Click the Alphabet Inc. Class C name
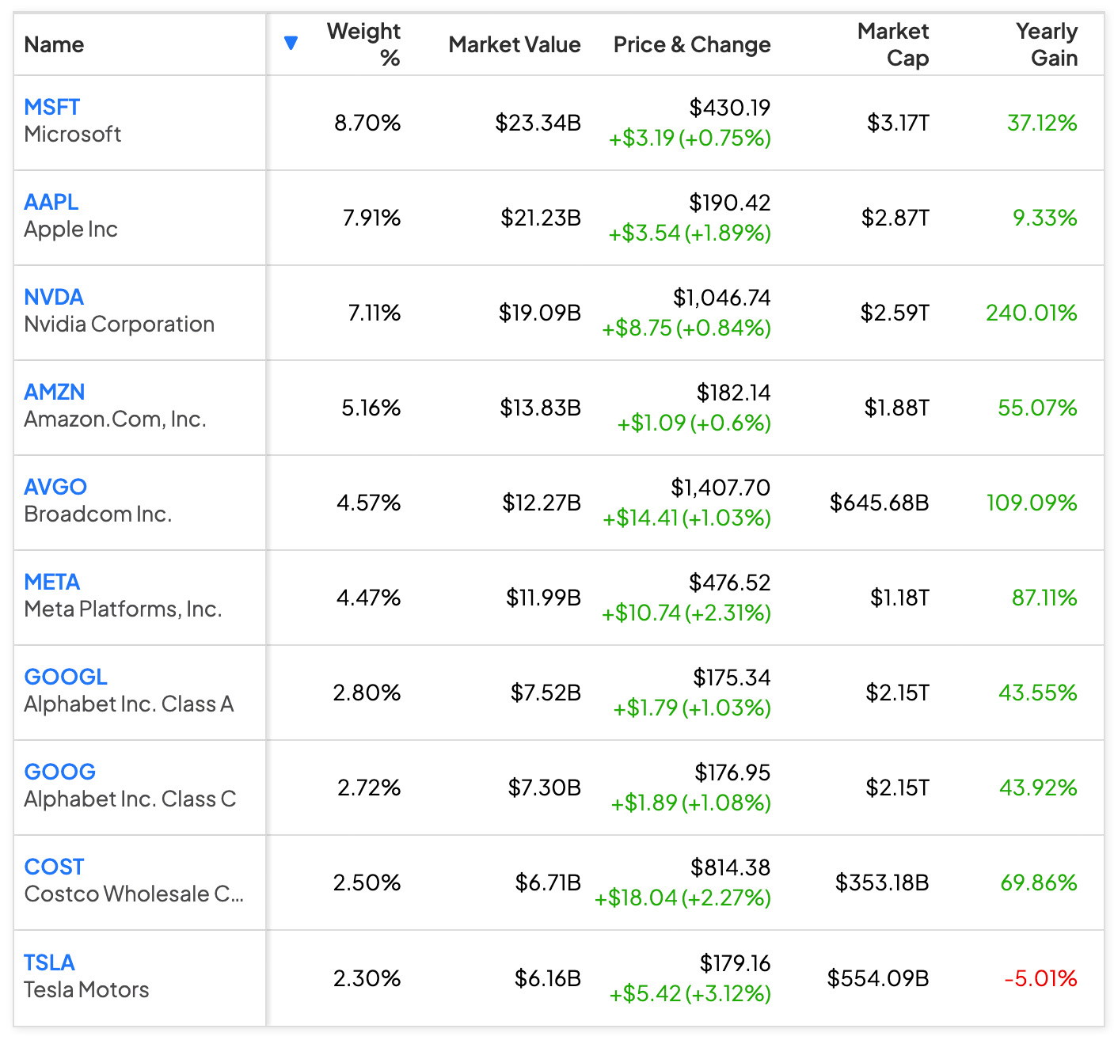1114x1040 pixels. (131, 799)
